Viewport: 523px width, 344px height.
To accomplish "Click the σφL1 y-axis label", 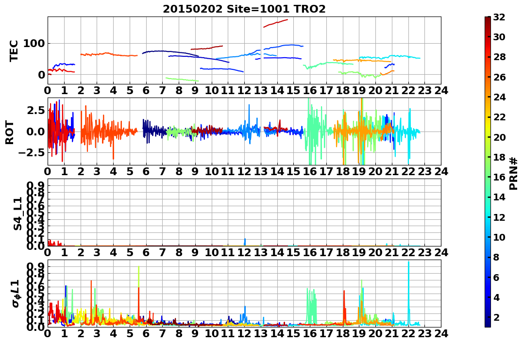I will click(x=17, y=294).
